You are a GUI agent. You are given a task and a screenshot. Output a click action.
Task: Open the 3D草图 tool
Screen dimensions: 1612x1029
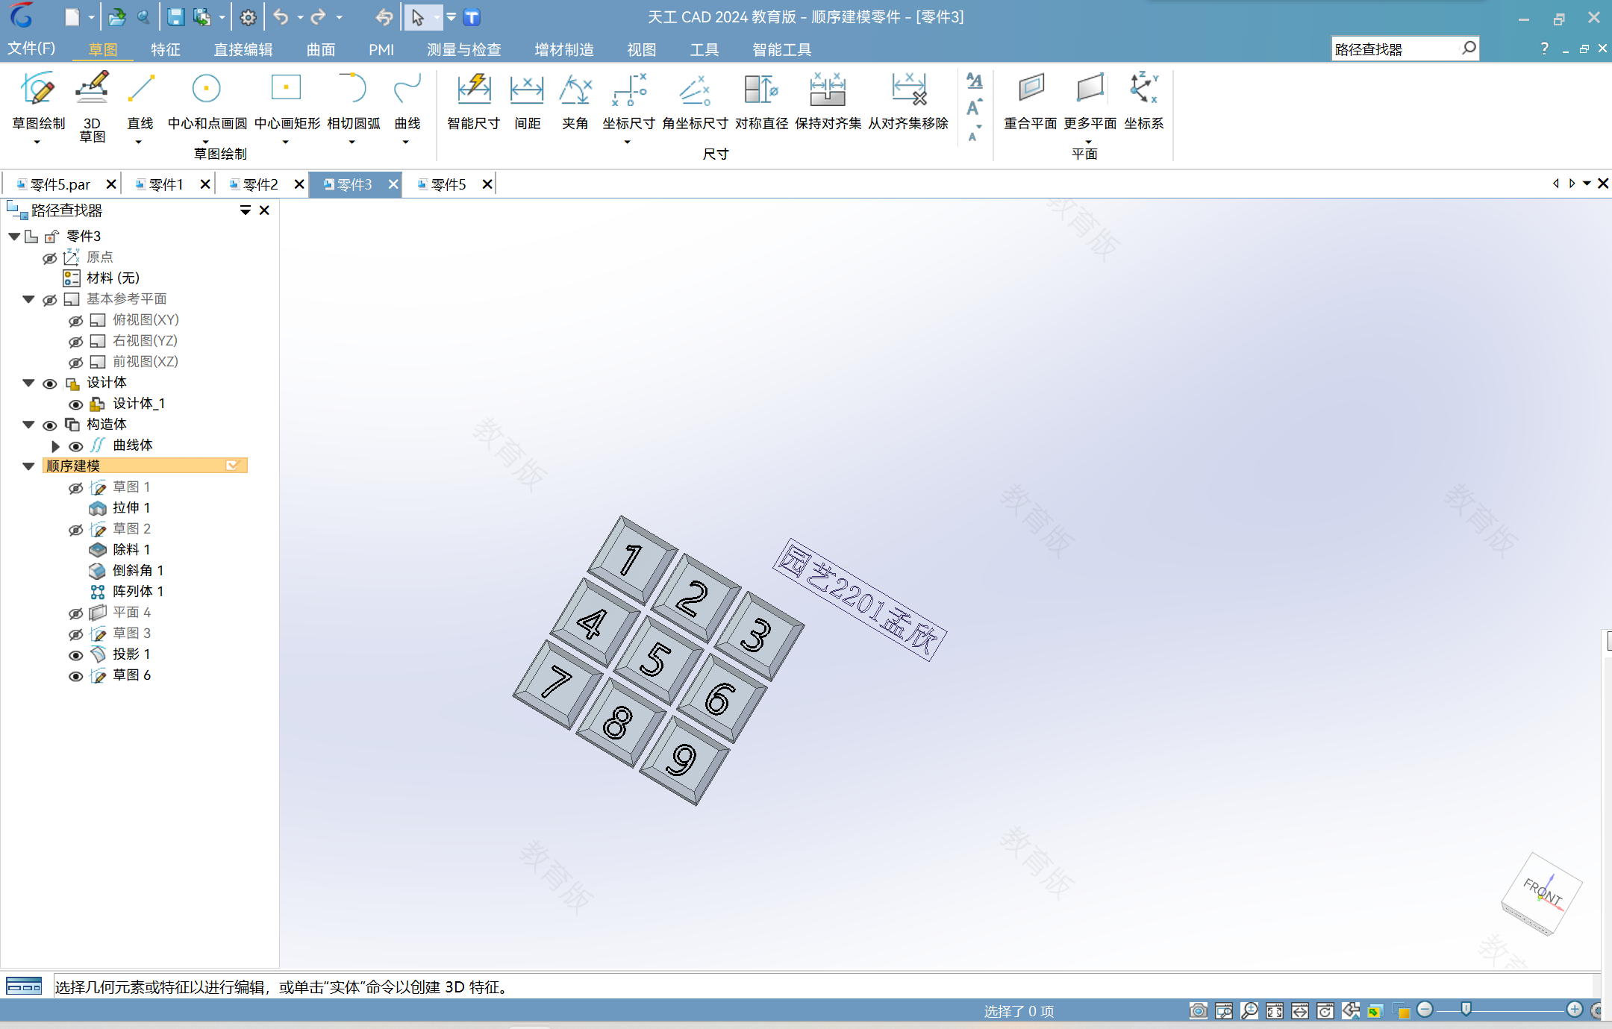[x=92, y=106]
